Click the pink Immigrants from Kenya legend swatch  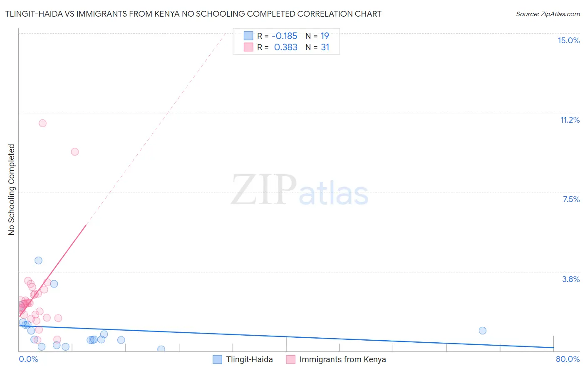(x=290, y=359)
